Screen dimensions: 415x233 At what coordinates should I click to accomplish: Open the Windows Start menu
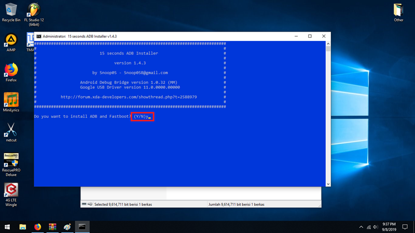click(7, 227)
